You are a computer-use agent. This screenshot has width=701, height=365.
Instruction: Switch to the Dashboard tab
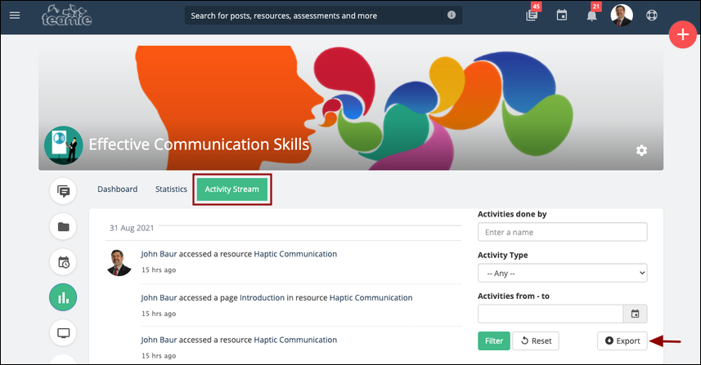tap(118, 189)
